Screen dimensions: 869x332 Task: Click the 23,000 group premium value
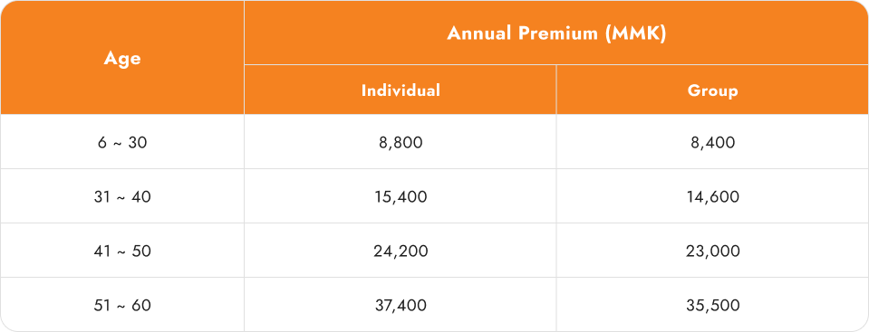click(x=712, y=251)
